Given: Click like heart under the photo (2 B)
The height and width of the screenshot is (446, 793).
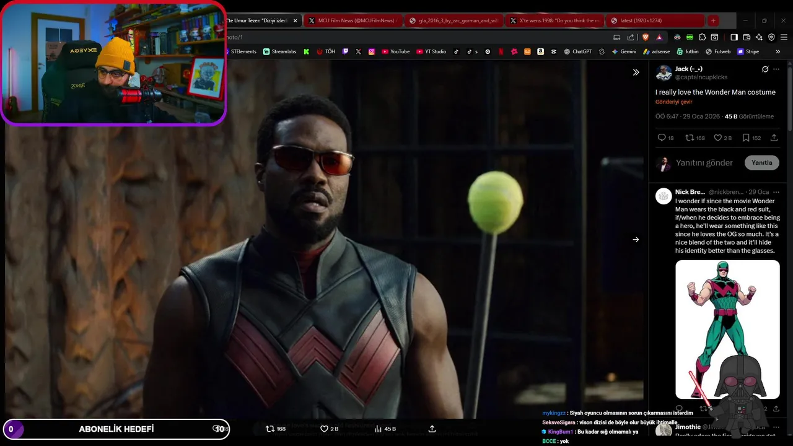Looking at the screenshot, I should (329, 429).
